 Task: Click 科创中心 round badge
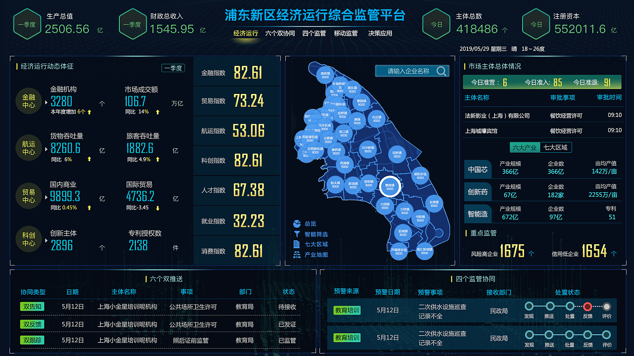click(x=29, y=239)
